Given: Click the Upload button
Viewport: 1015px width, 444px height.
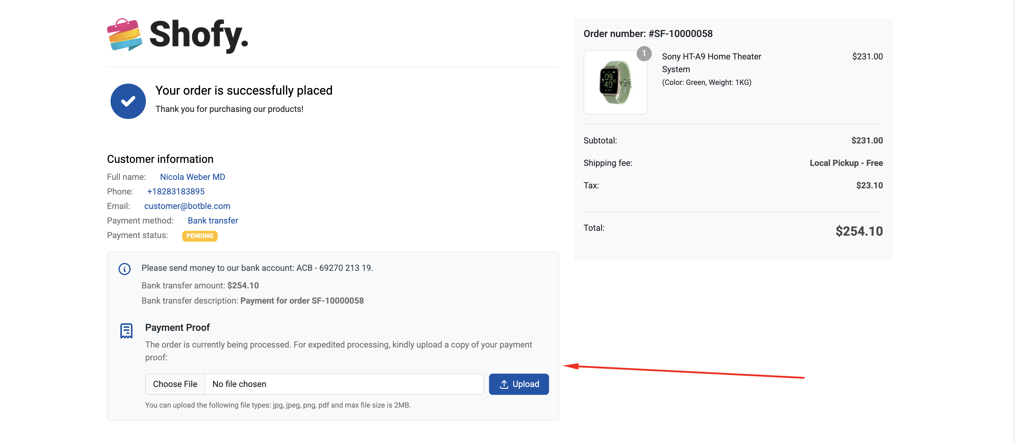Looking at the screenshot, I should tap(518, 384).
